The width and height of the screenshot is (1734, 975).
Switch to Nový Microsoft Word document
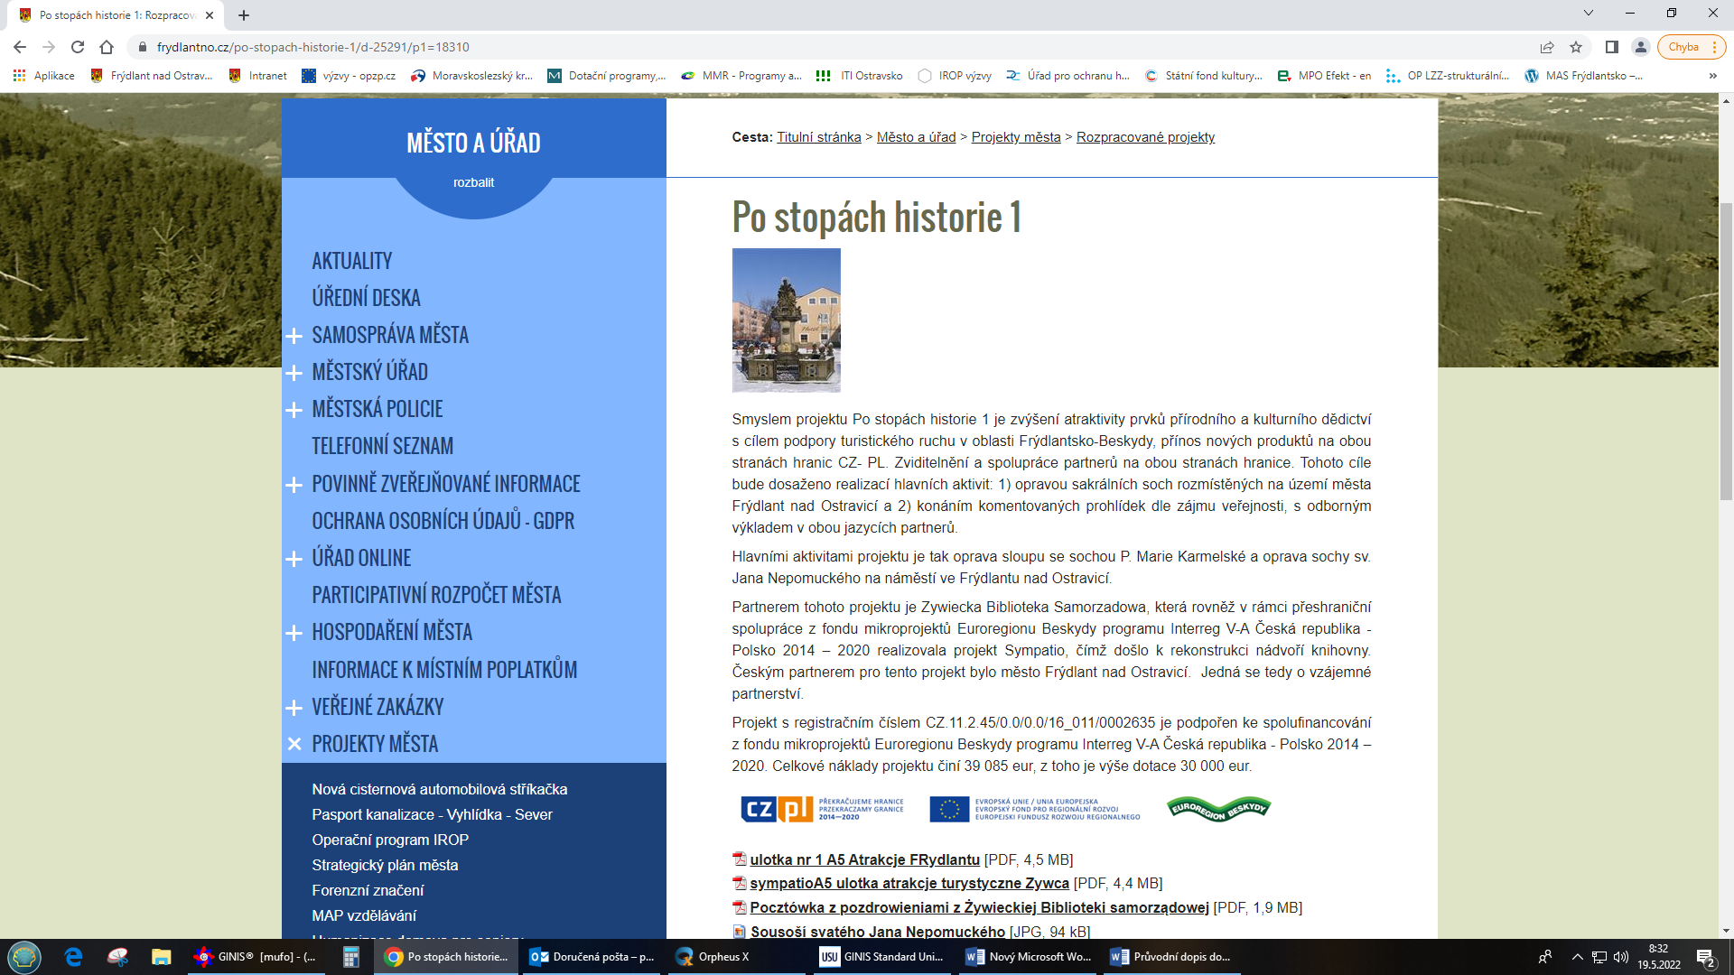[x=1029, y=957]
